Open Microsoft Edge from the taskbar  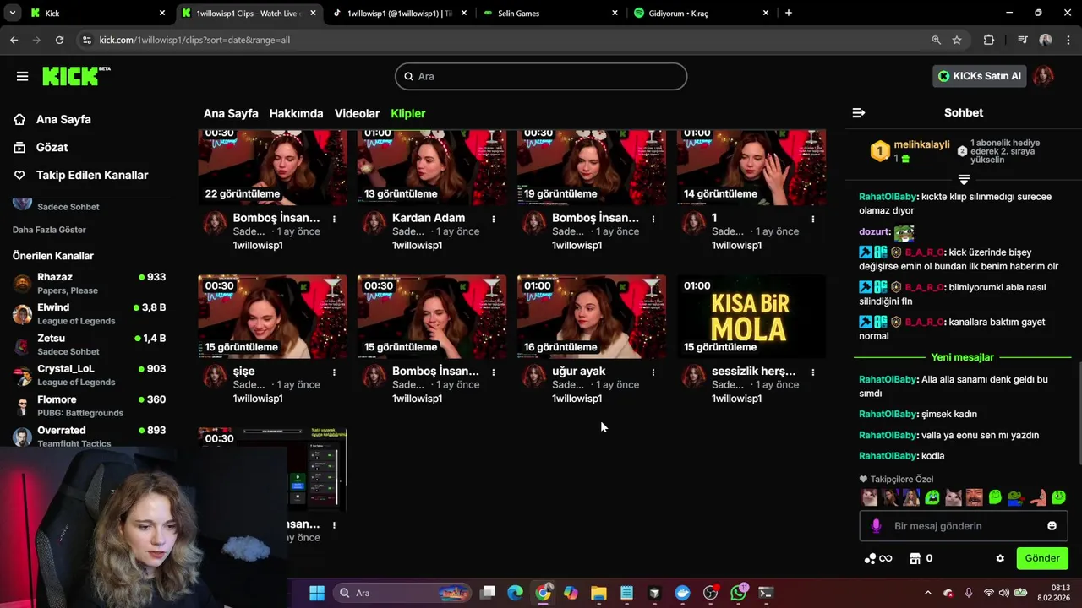(x=515, y=593)
